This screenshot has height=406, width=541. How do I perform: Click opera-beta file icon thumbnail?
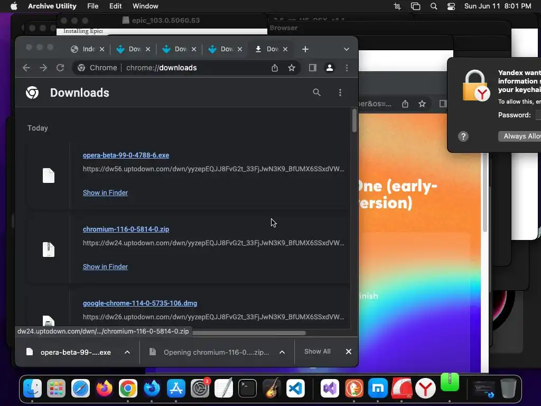point(48,176)
